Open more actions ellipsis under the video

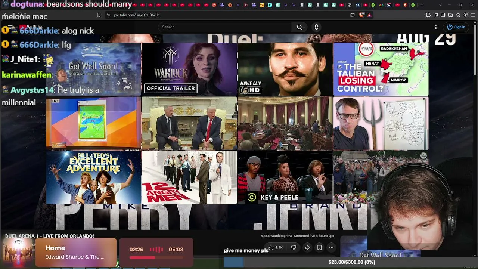click(331, 247)
